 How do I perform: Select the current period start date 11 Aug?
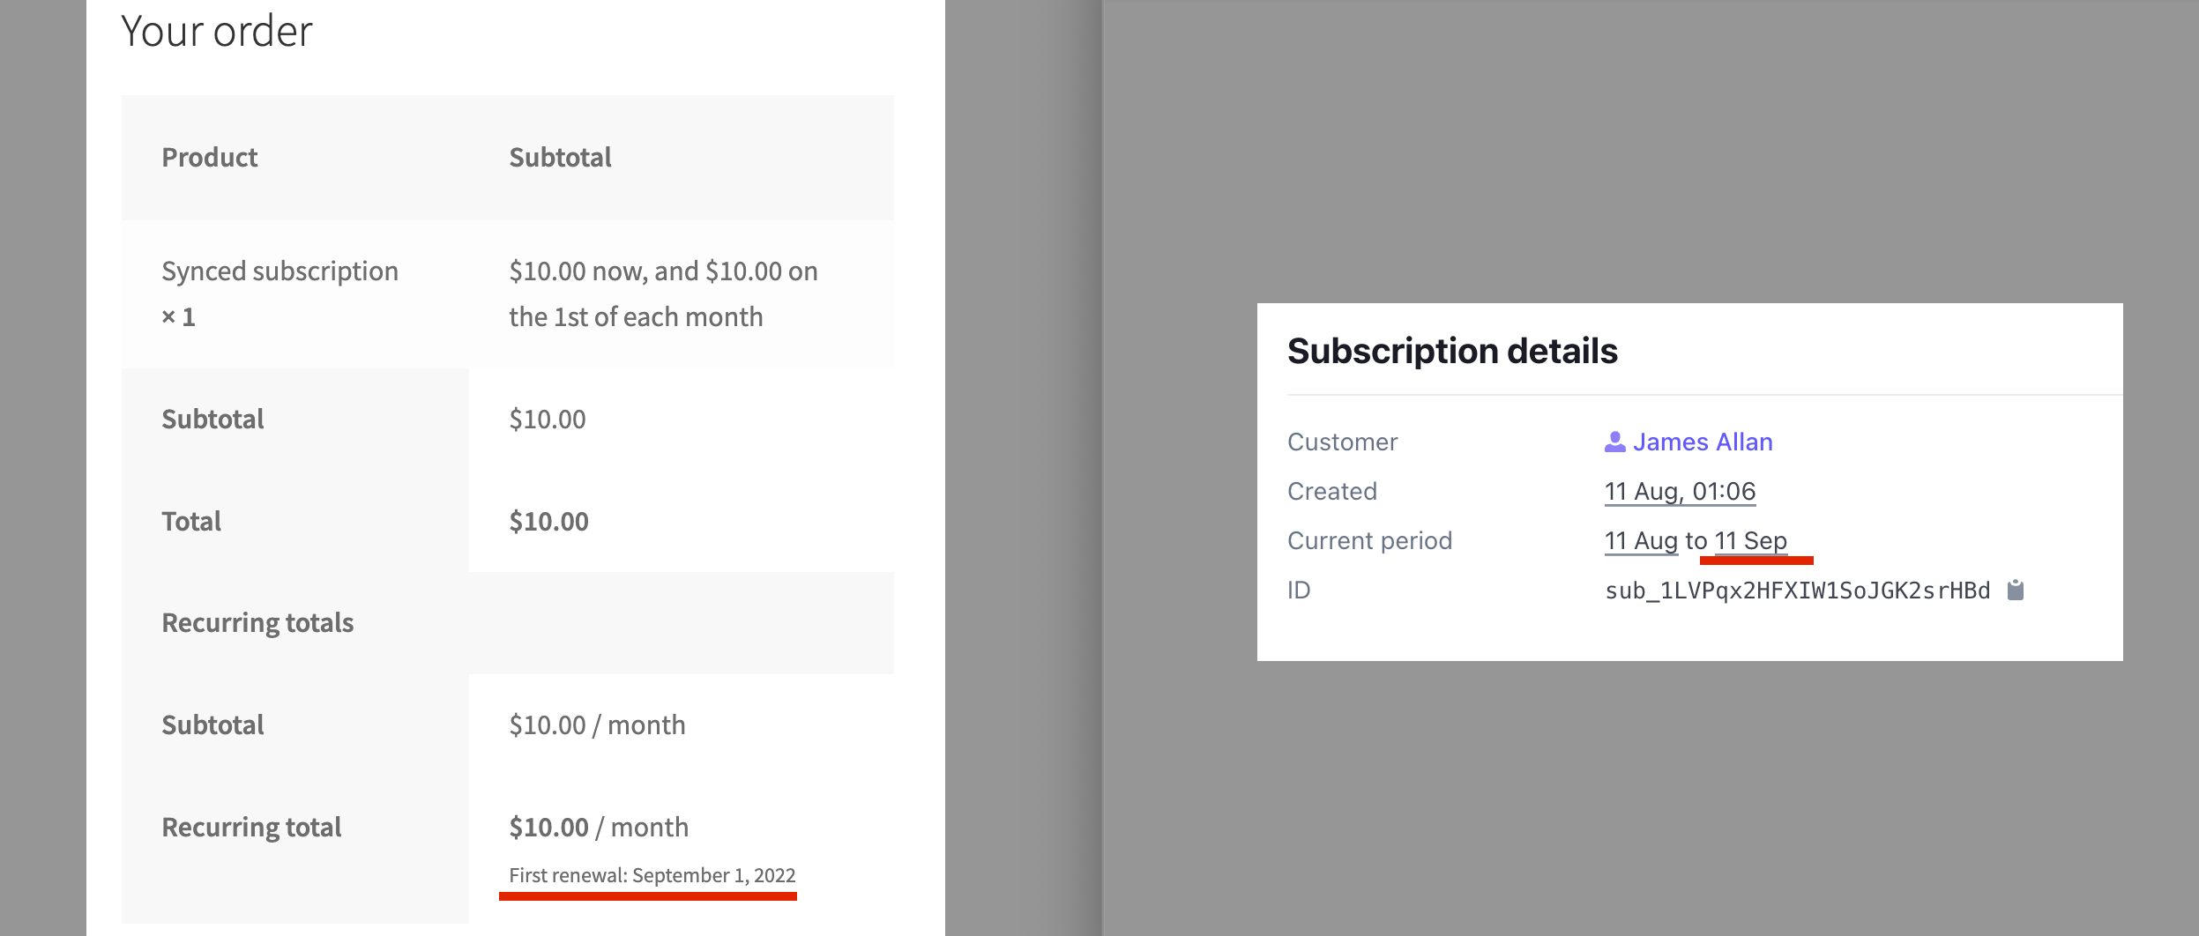tap(1641, 539)
